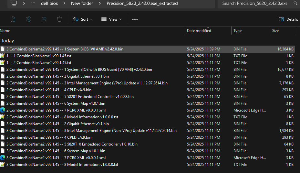Click Precision_5820_2.42.0.exe_extracted breadcrumb
The height and width of the screenshot is (173, 300).
[142, 3]
